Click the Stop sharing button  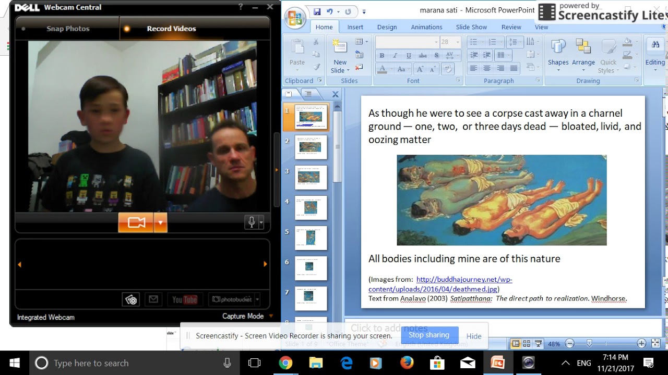[x=429, y=335]
